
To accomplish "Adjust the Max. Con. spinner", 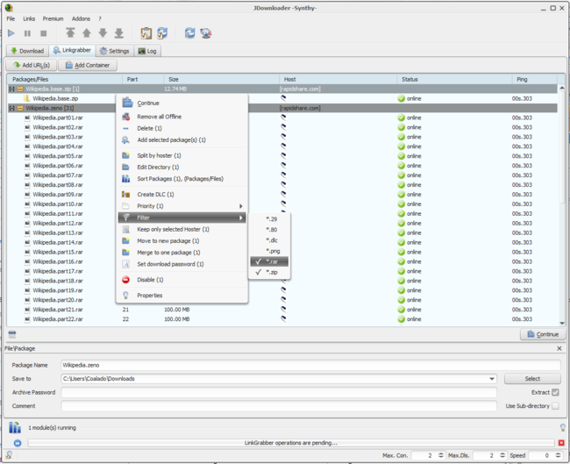I will (440, 455).
